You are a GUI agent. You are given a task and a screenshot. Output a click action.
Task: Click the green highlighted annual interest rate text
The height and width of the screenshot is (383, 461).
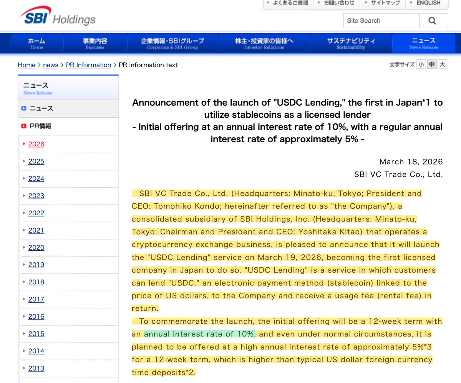(x=200, y=334)
